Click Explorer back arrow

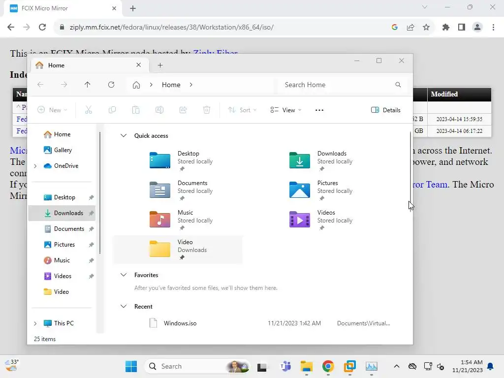click(40, 85)
